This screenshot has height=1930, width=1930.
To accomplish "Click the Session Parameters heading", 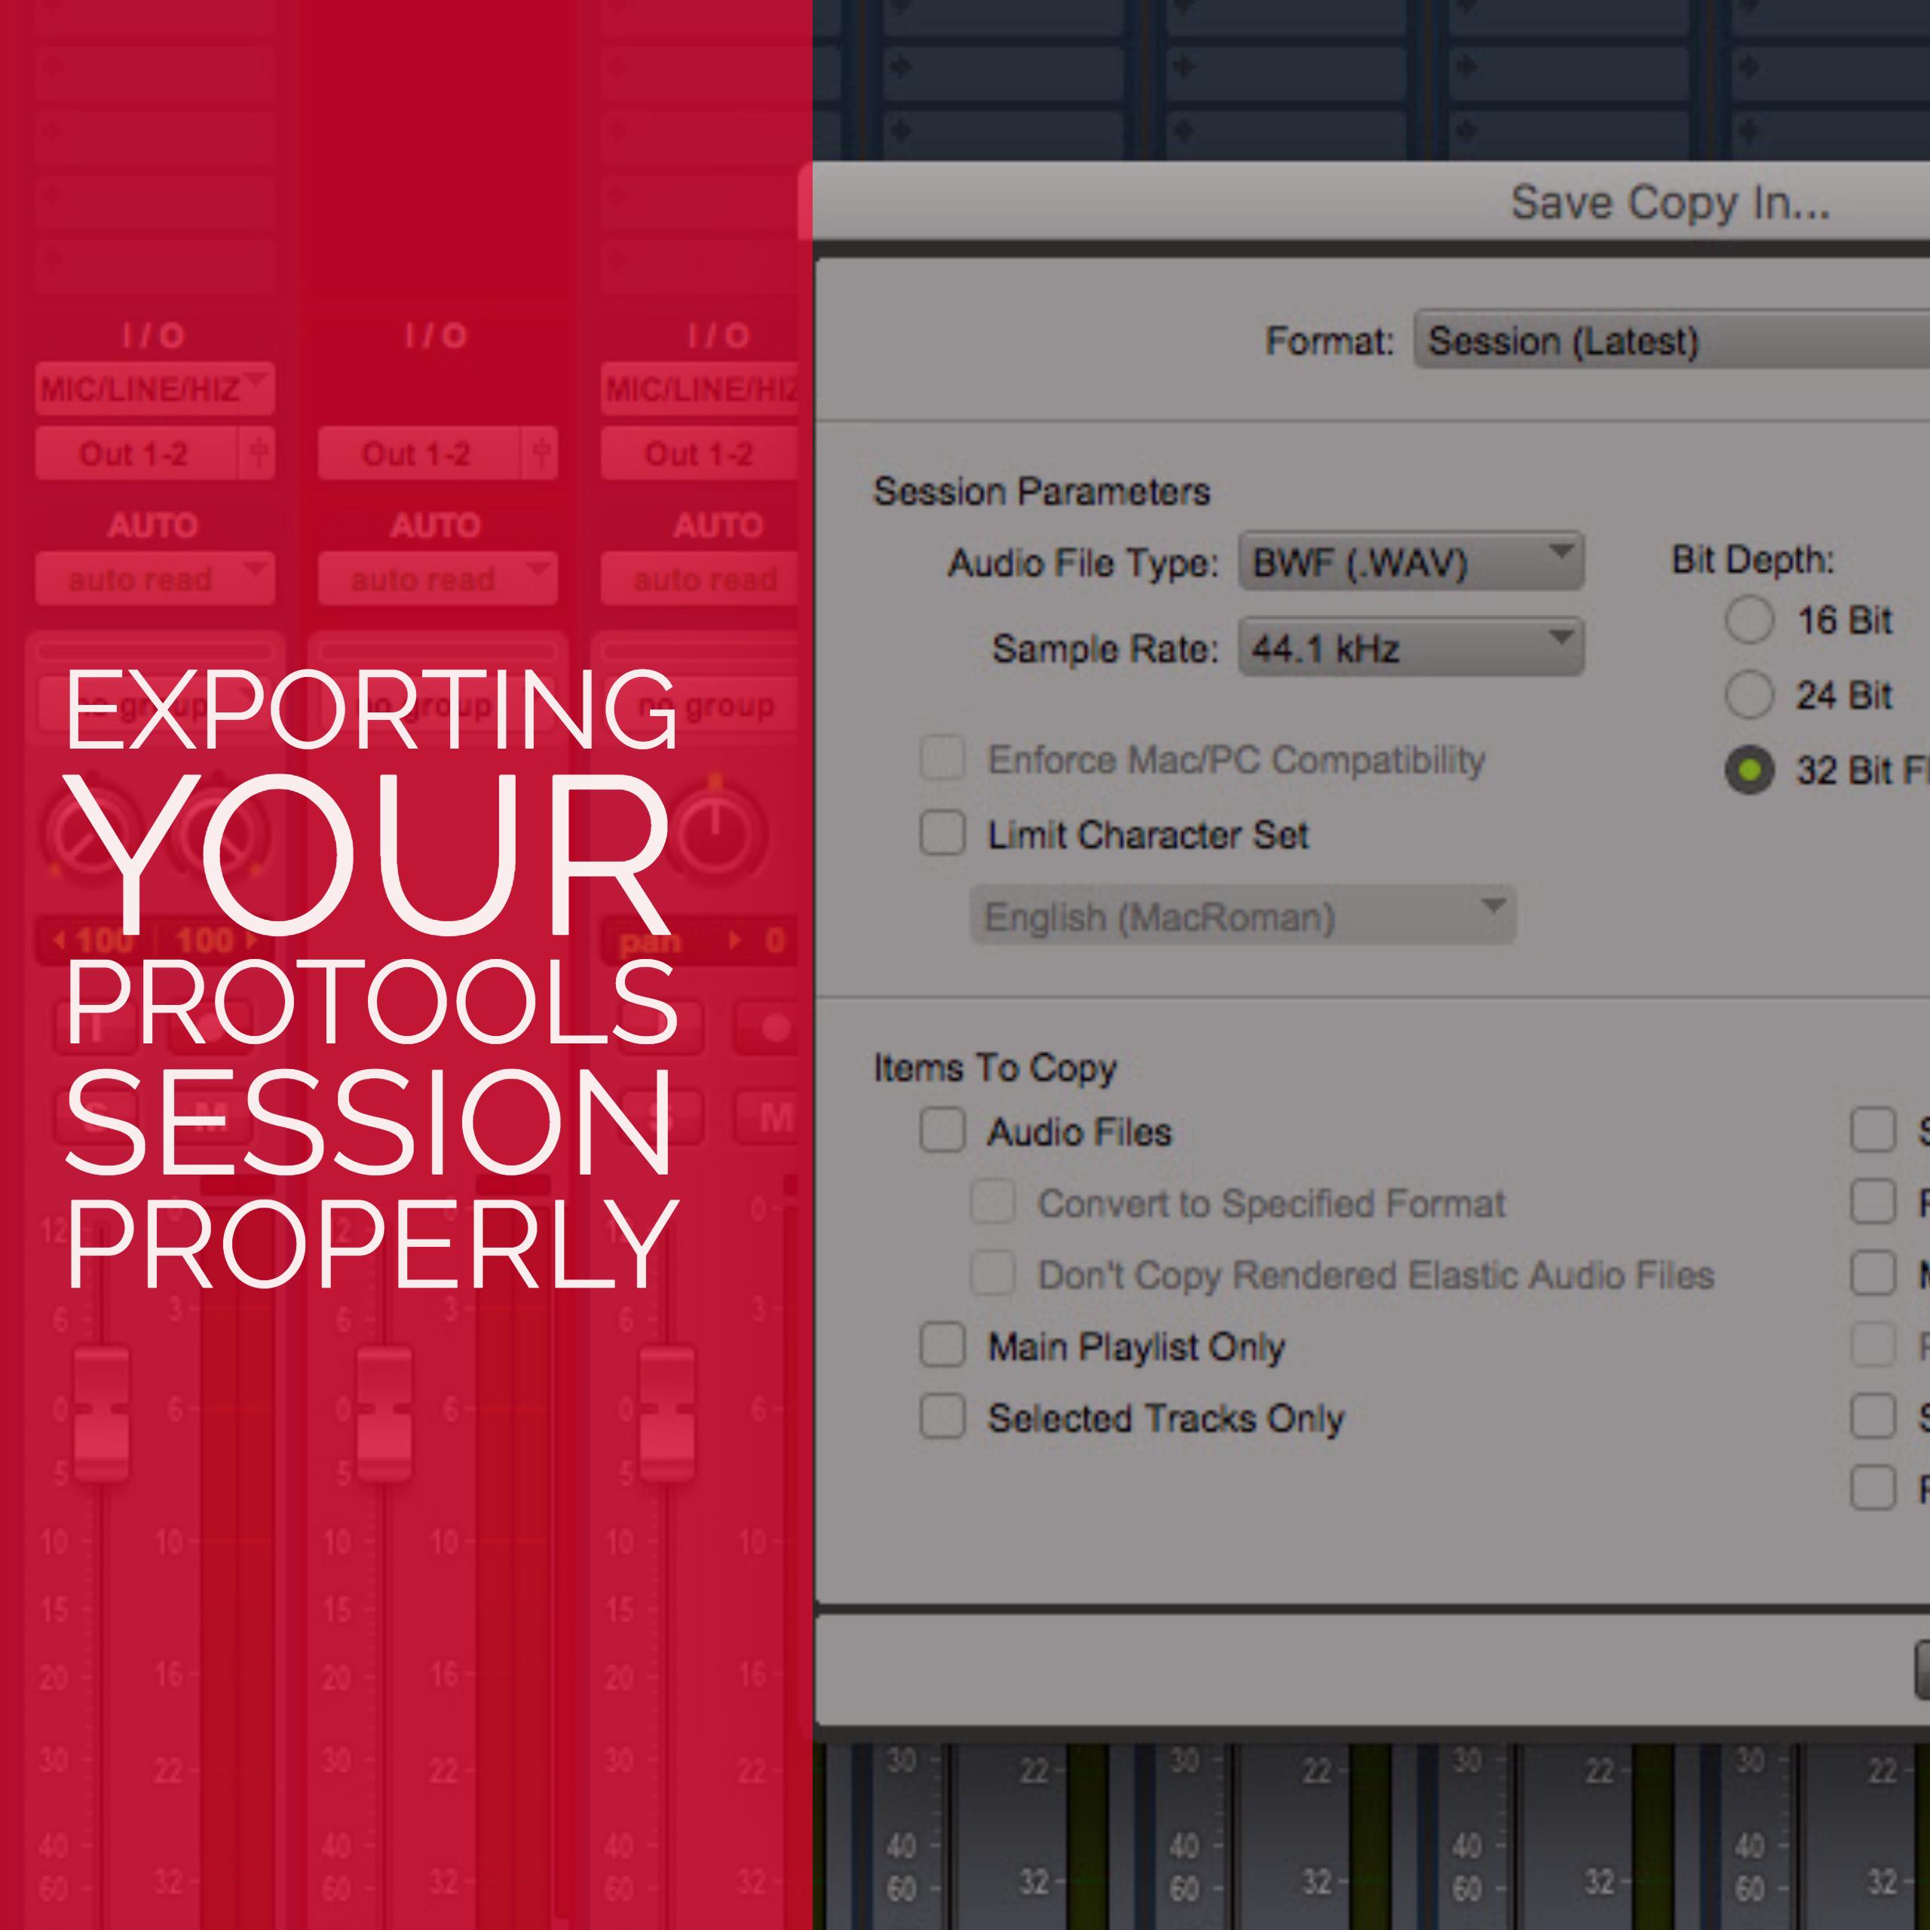I will 1042,491.
